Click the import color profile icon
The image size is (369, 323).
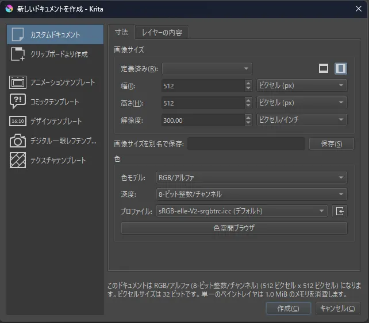tap(339, 211)
